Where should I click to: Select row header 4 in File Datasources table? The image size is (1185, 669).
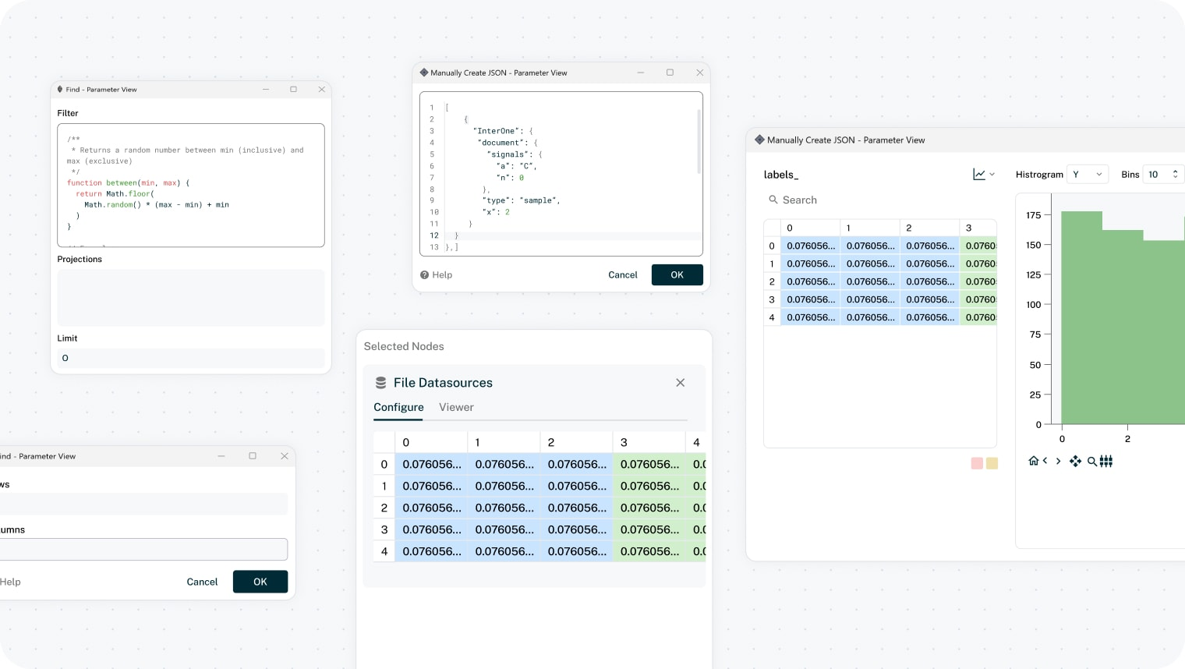click(384, 551)
